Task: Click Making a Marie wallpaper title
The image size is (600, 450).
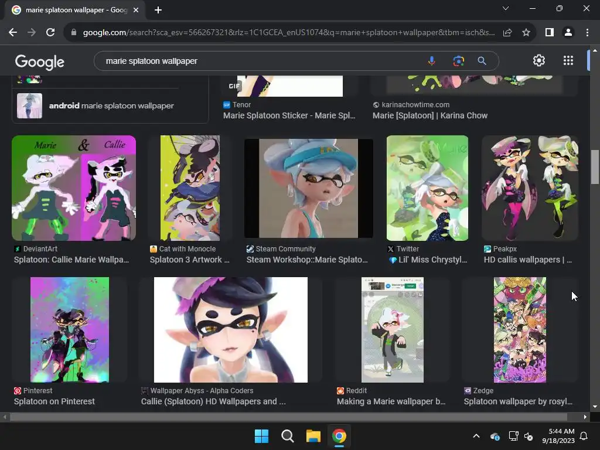Action: pos(391,401)
